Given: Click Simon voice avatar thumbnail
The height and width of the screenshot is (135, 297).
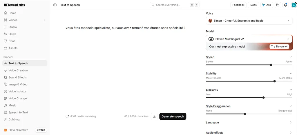Looking at the screenshot, I should tap(210, 21).
